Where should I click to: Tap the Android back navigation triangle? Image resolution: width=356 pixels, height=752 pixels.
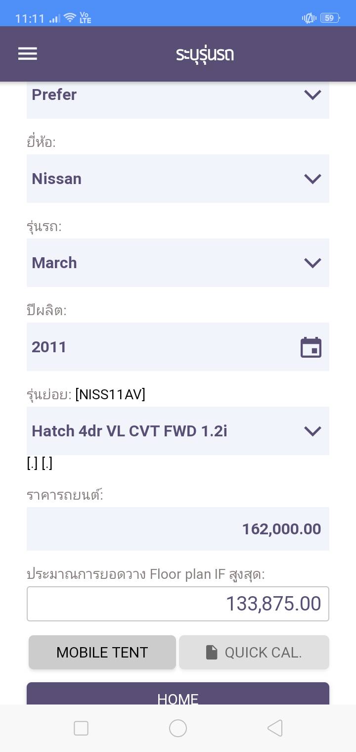tap(275, 728)
